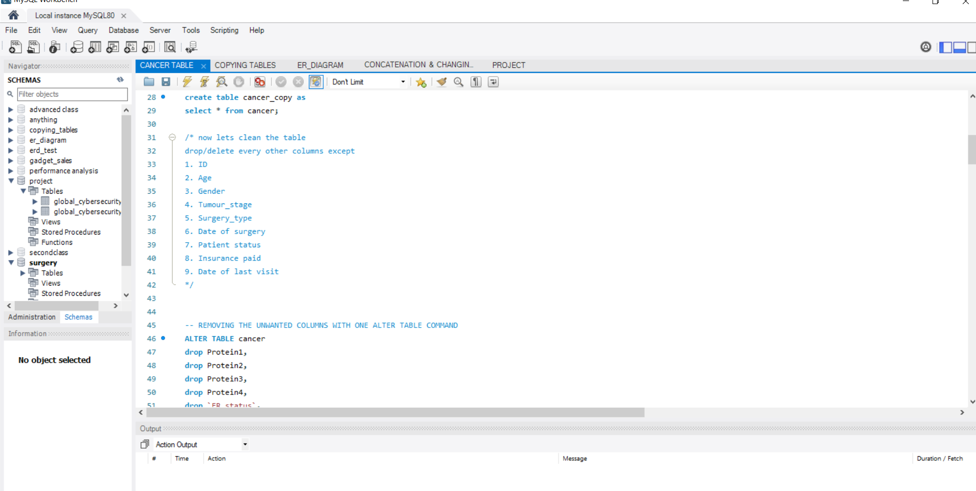This screenshot has width=976, height=491.
Task: Open the Don't Limit rows dropdown
Action: [x=403, y=82]
